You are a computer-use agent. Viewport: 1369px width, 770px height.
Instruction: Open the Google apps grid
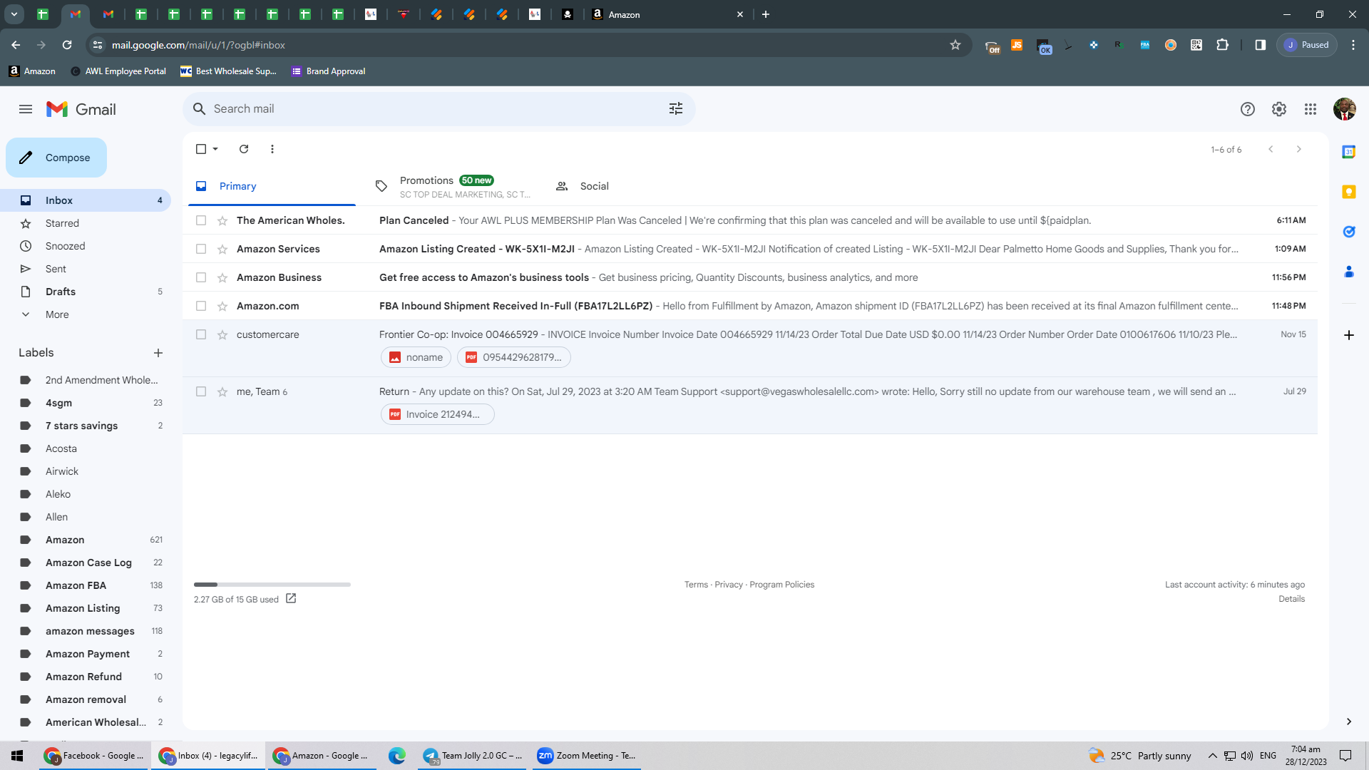tap(1311, 109)
